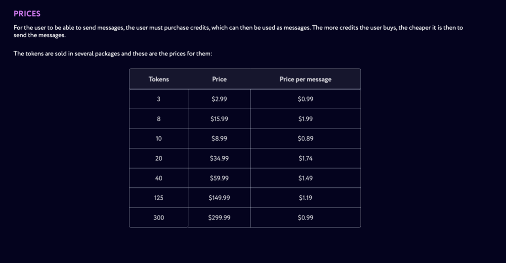Select the 8 tokens cell
The width and height of the screenshot is (506, 263).
(x=159, y=119)
